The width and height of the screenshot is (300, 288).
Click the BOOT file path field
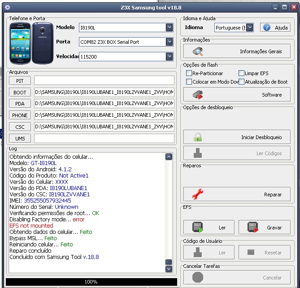pyautogui.click(x=104, y=93)
